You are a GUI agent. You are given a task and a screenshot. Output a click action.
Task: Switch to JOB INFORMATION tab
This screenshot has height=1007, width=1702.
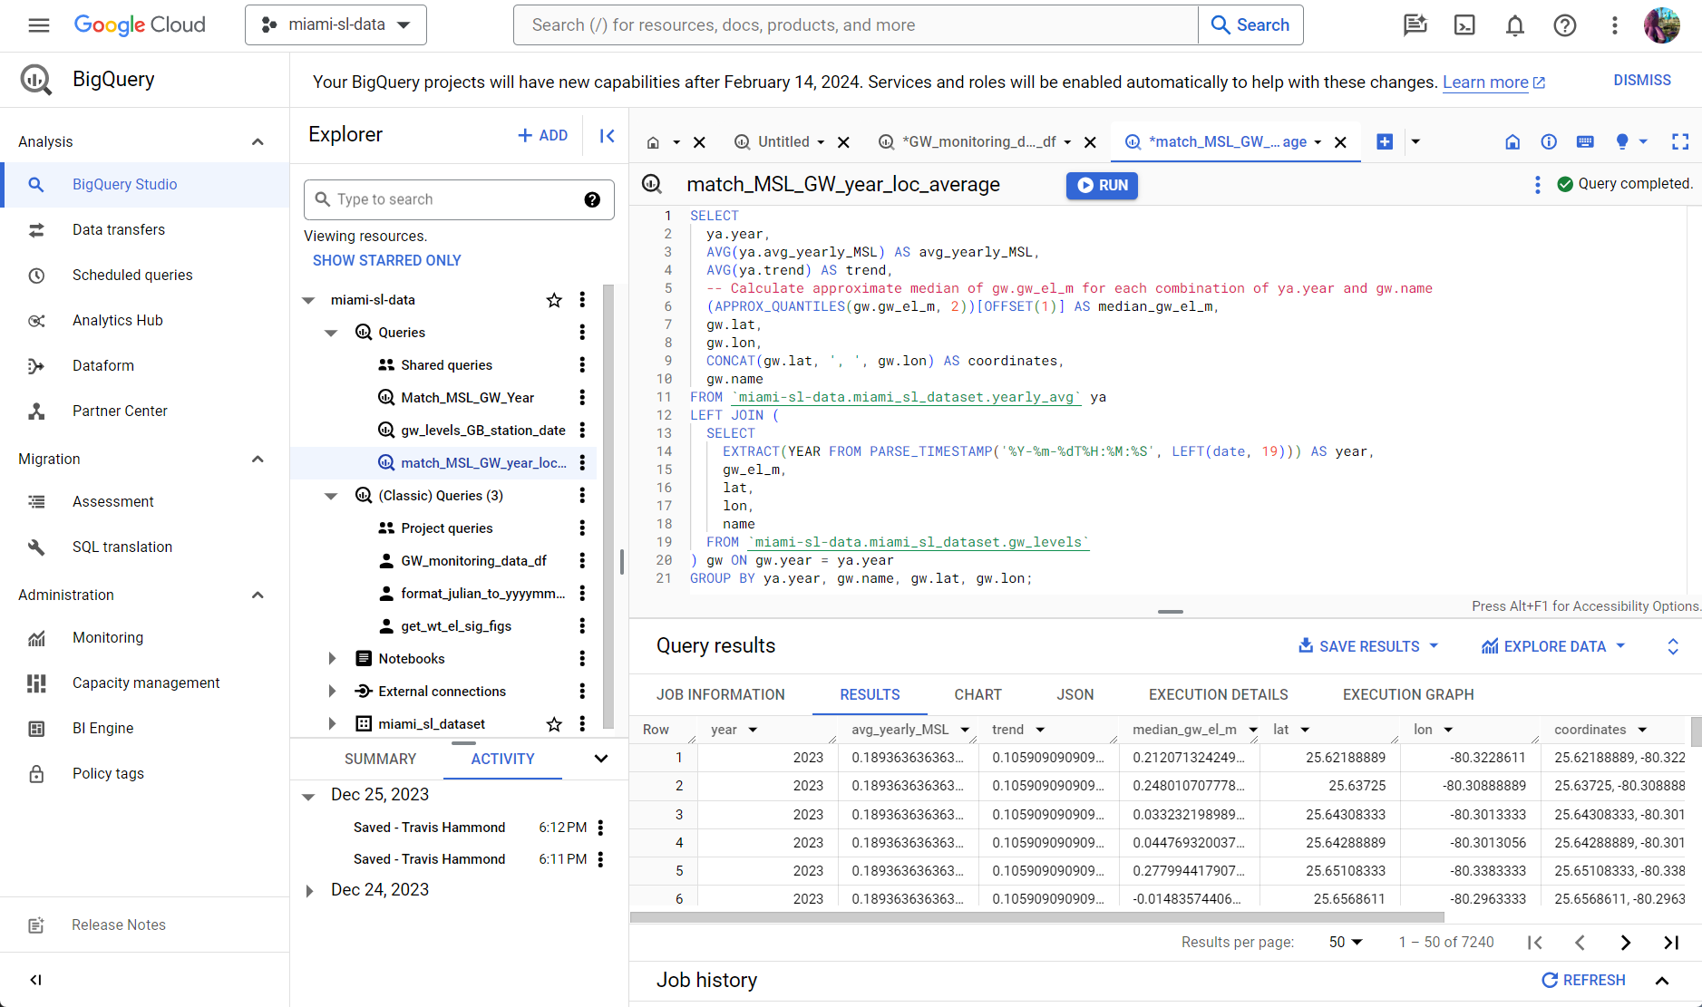pyautogui.click(x=721, y=694)
